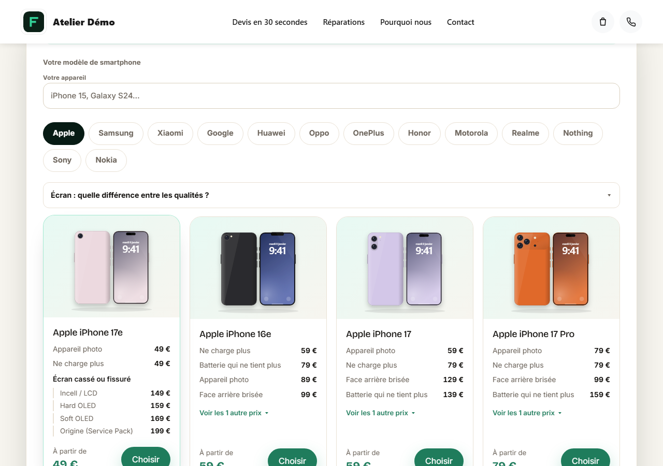The height and width of the screenshot is (466, 663).
Task: Select the Google brand filter
Action: (220, 133)
